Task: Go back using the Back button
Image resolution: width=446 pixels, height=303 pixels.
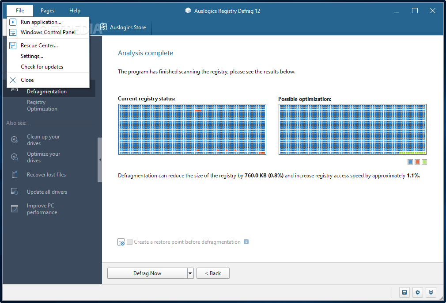Action: (213, 273)
